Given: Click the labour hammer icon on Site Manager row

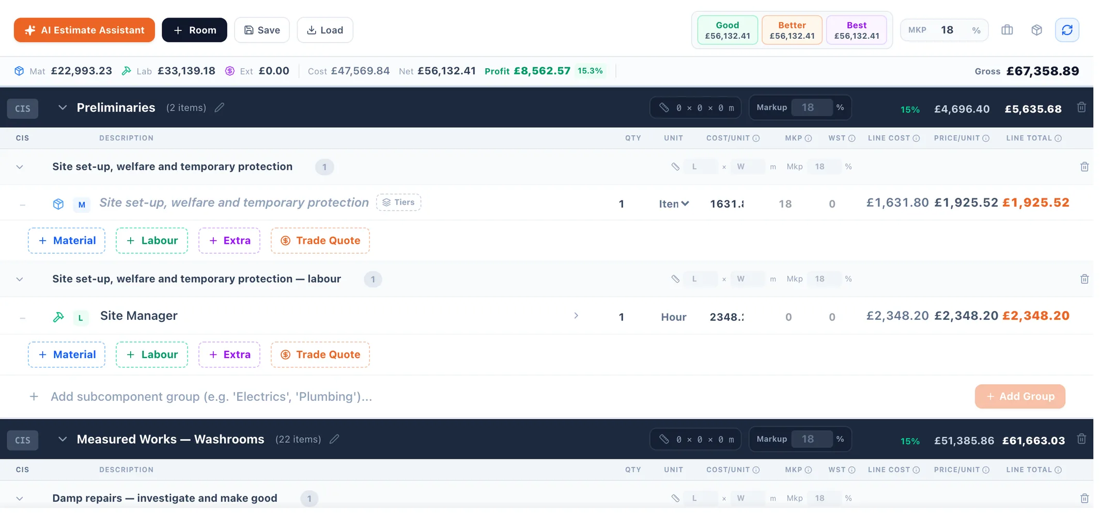Looking at the screenshot, I should pos(58,317).
